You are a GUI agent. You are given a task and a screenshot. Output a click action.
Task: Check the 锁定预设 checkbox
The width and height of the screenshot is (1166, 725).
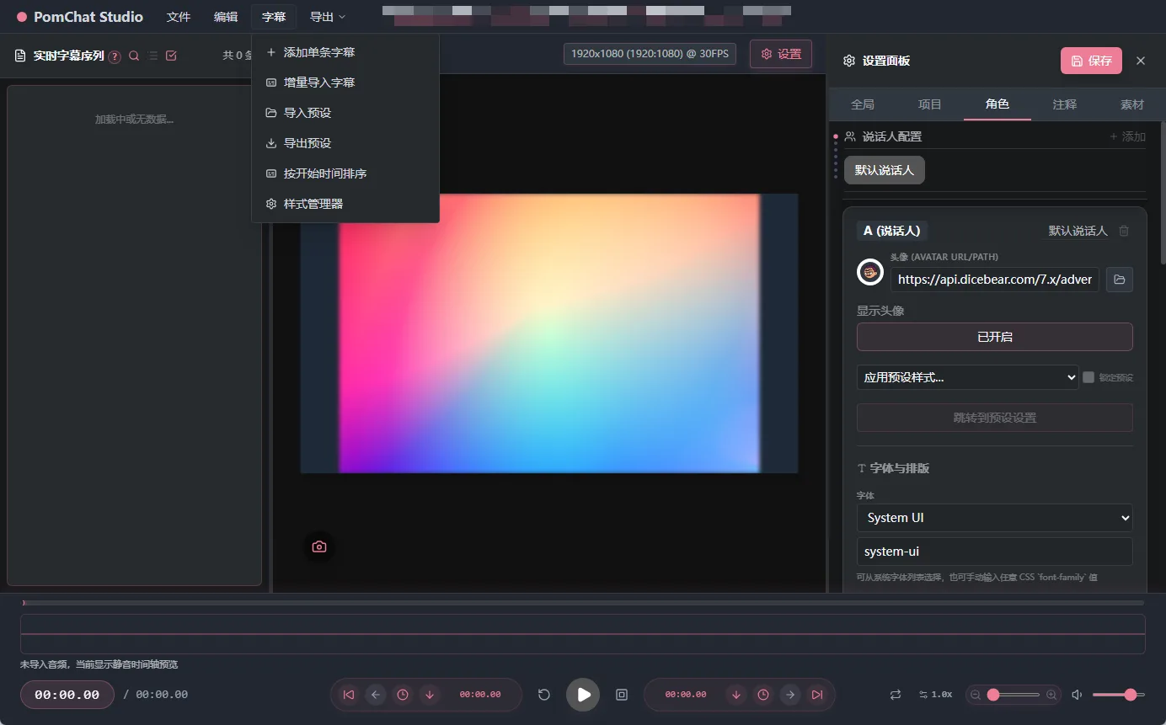1088,377
